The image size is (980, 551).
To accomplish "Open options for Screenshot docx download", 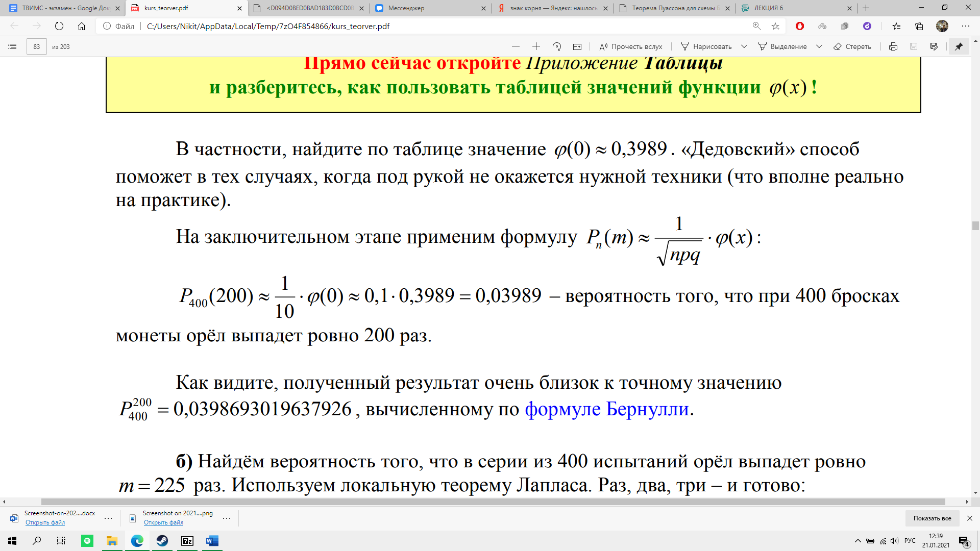I will click(x=108, y=518).
